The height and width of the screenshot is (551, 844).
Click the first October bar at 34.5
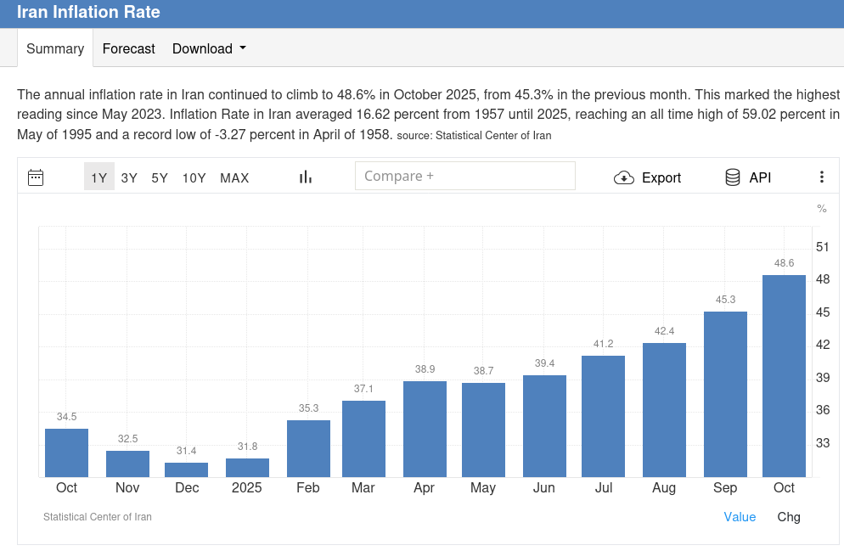click(66, 453)
